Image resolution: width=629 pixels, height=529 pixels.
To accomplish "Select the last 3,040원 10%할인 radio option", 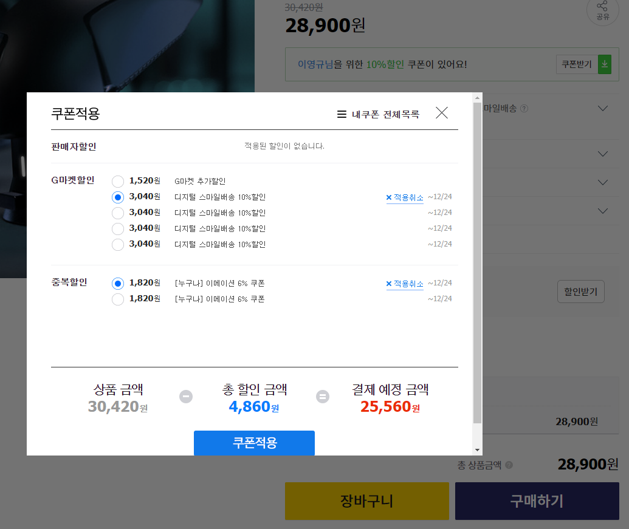I will tap(118, 245).
